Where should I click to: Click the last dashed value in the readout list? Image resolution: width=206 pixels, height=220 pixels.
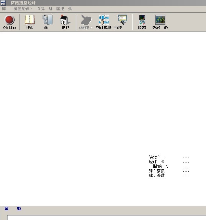(x=186, y=176)
